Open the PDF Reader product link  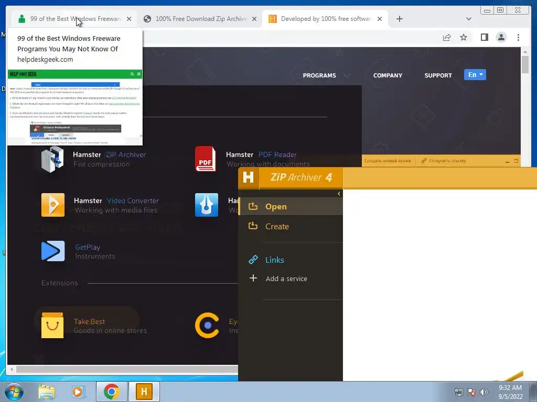click(x=268, y=159)
